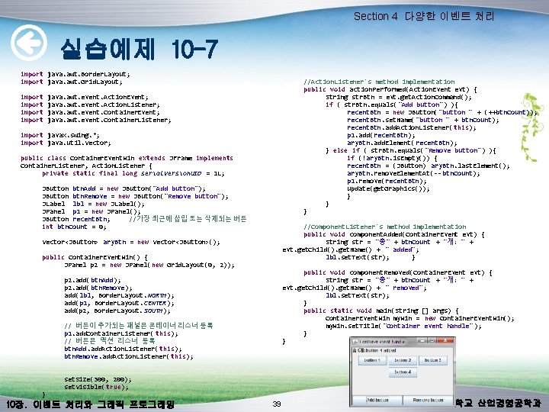
Task: Click the 'add(p2, BorderLayout.SOUTH);' line
Action: [117, 311]
